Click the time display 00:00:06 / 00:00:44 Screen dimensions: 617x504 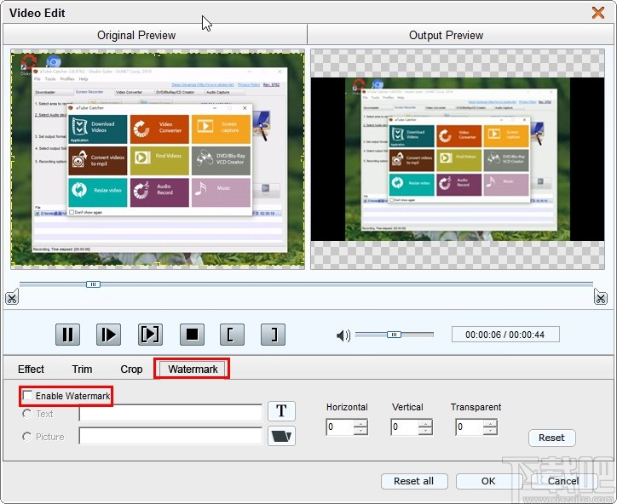(x=505, y=335)
